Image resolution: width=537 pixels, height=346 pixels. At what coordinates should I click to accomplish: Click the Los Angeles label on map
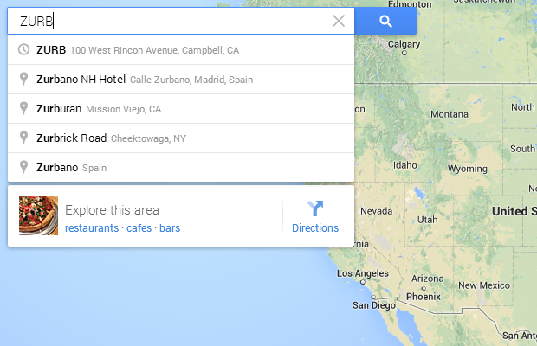(x=363, y=273)
